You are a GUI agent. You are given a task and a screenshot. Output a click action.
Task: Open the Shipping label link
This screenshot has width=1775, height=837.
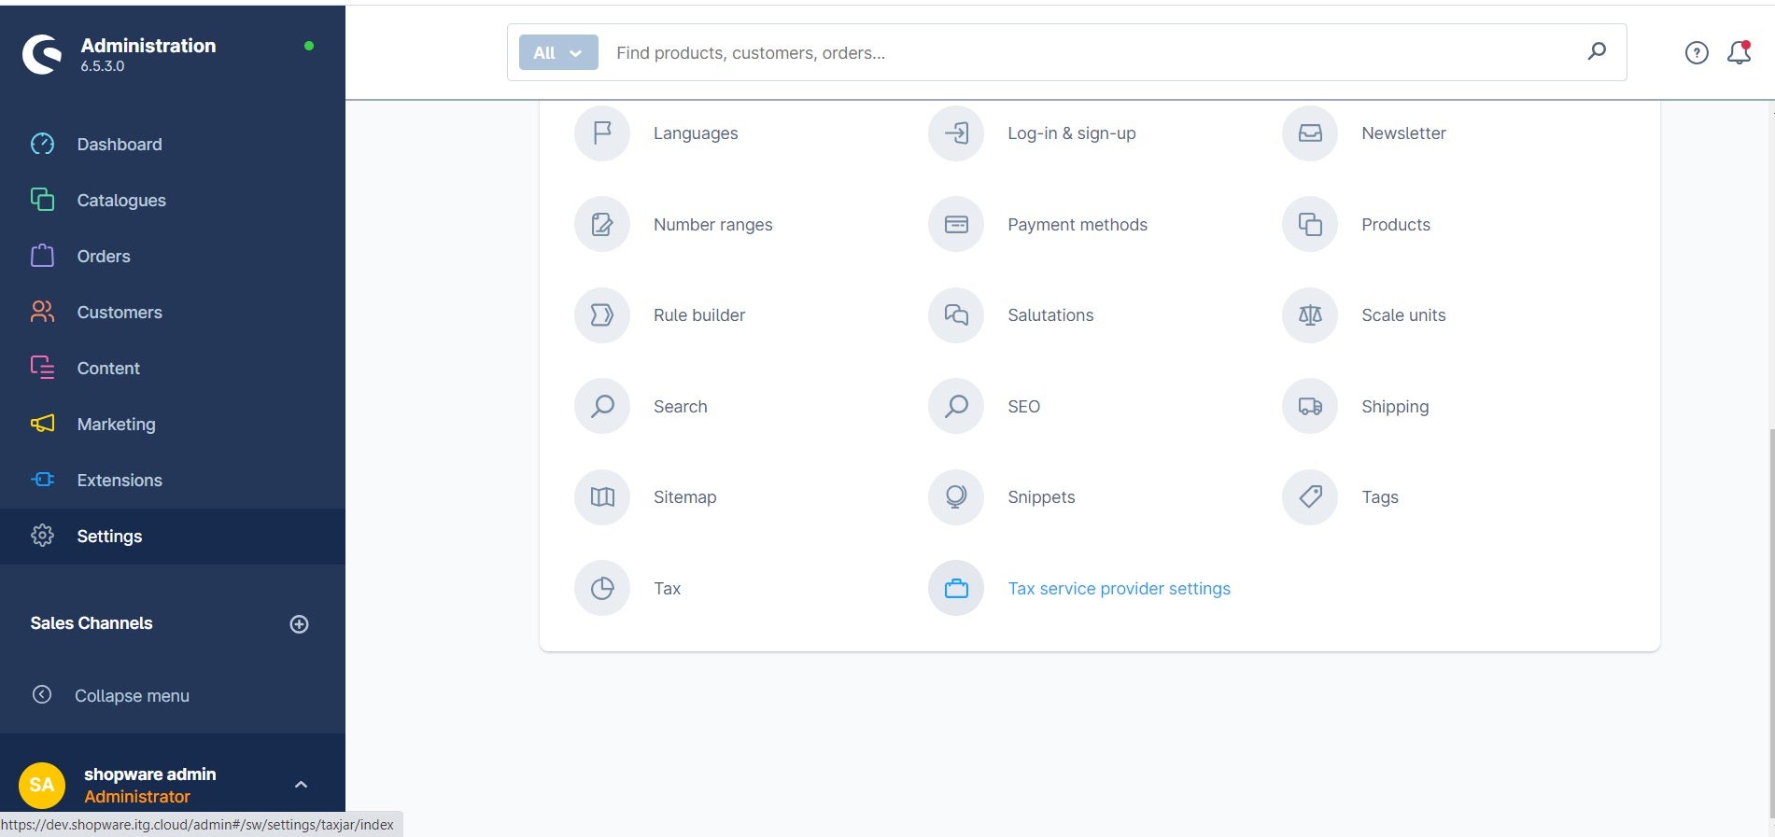pos(1395,407)
